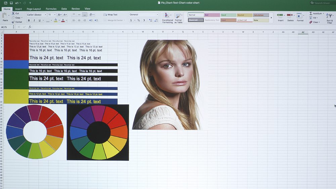
Task: Open the underline style dropdown arrow
Action: [43, 20]
